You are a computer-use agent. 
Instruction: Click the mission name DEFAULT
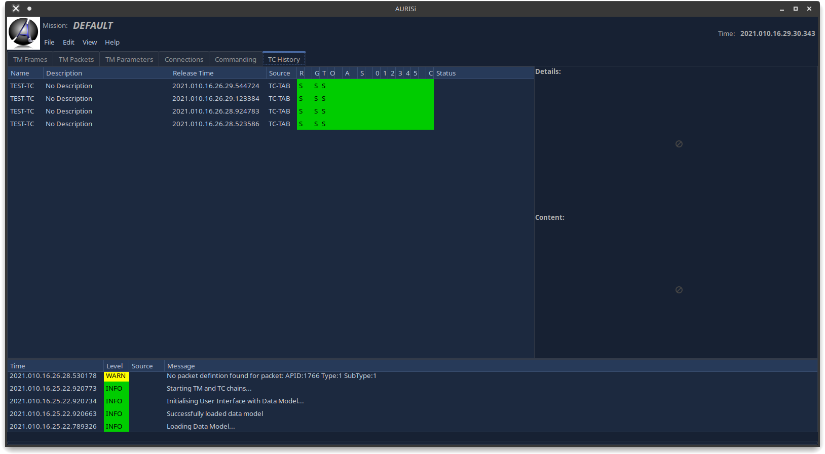(93, 25)
